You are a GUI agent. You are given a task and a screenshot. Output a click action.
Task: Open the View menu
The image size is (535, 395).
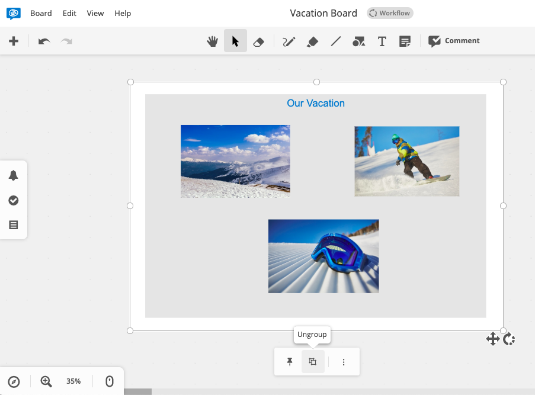click(95, 13)
